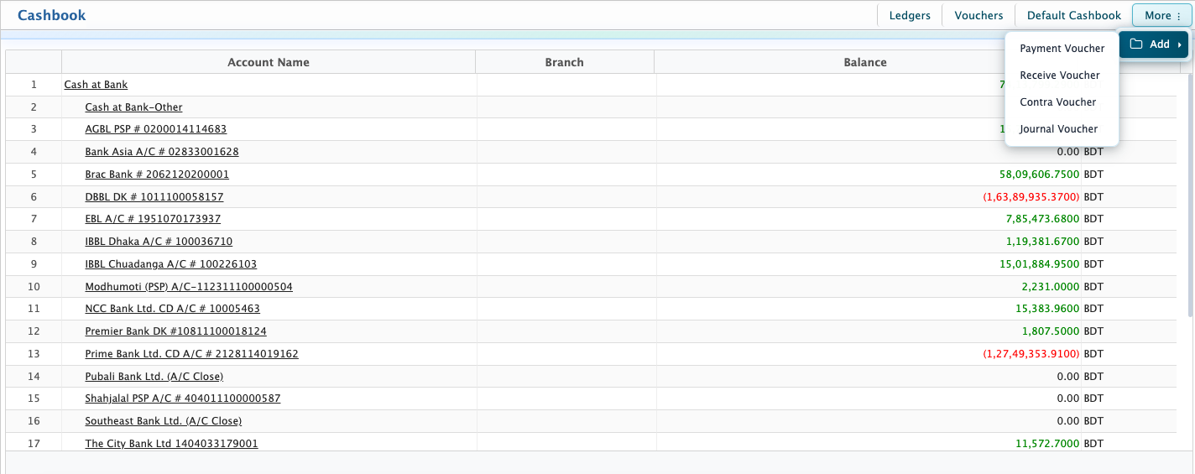Open Southeast Bank Ltd. (A/C Close)

(164, 421)
